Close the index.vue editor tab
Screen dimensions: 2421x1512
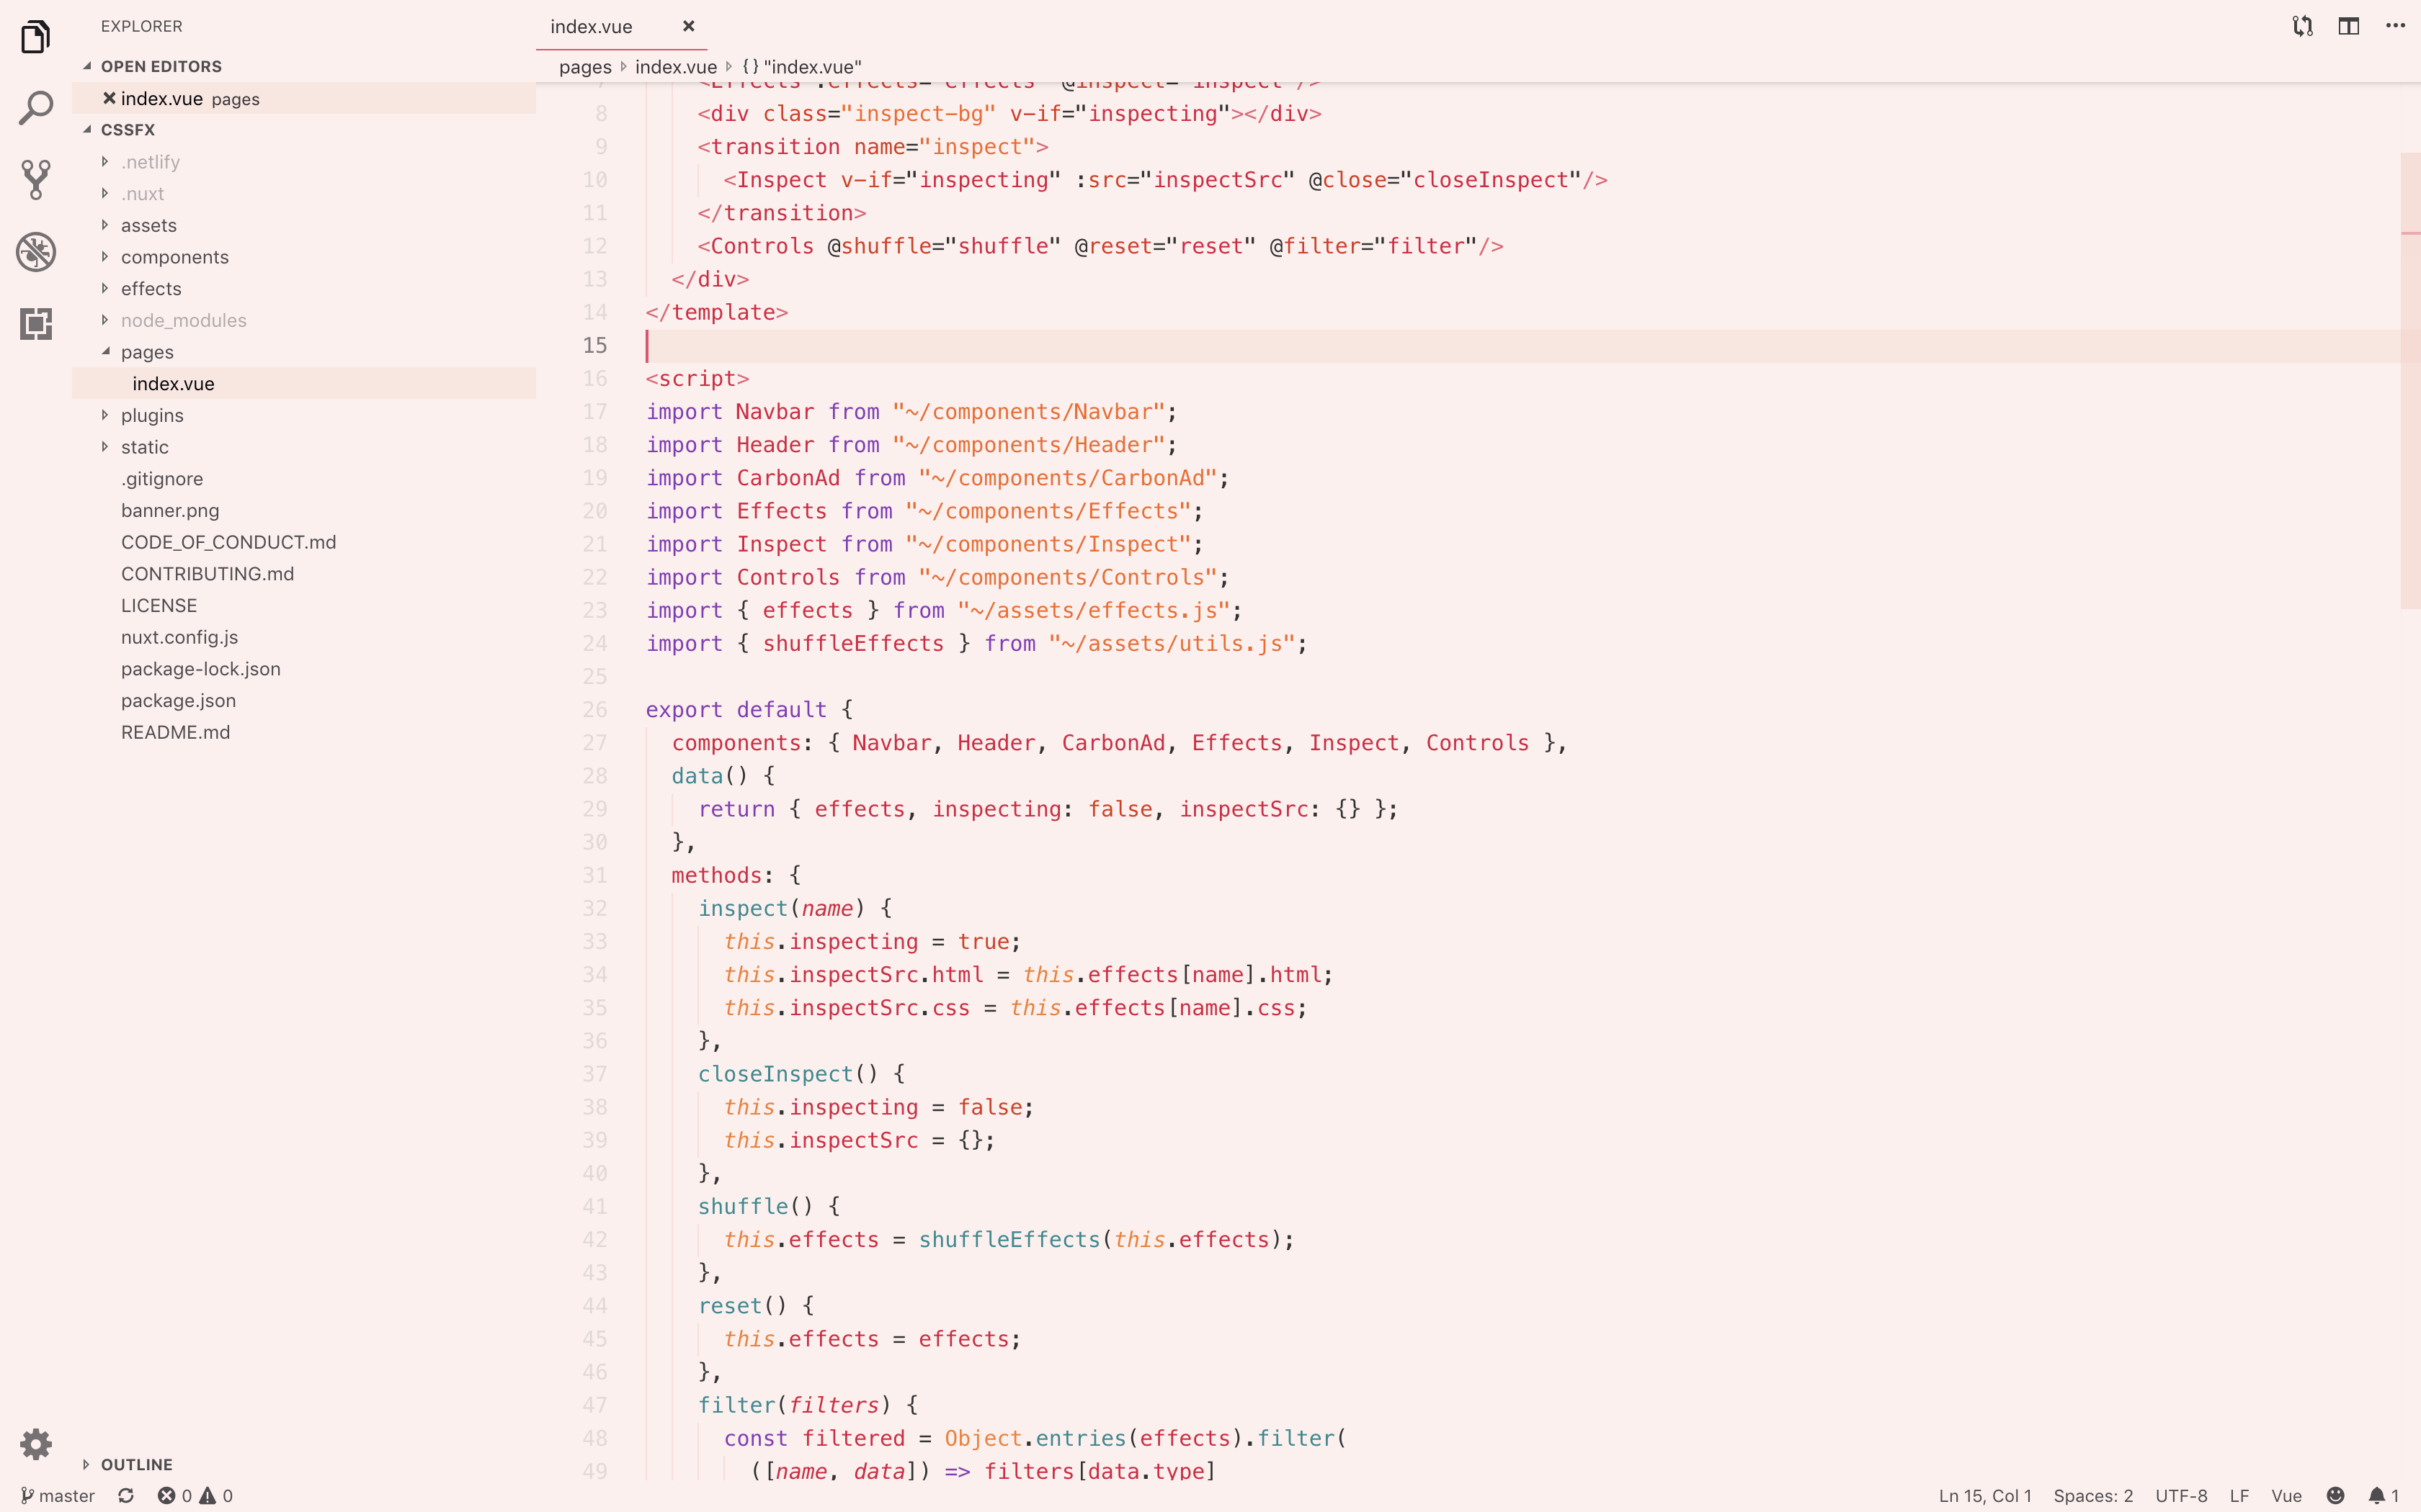click(688, 26)
